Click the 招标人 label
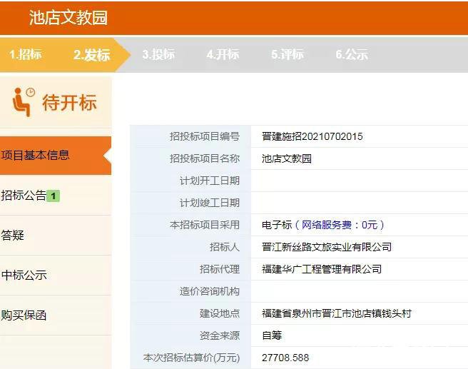Screen dimensions: 468x369 [225, 247]
